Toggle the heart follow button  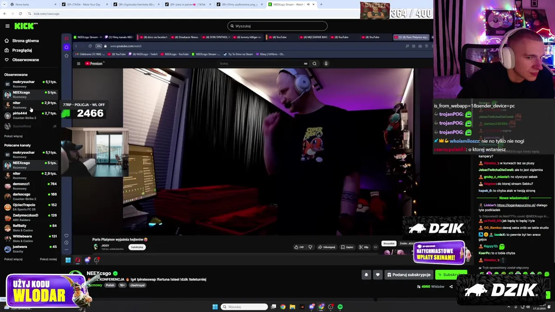point(378,275)
